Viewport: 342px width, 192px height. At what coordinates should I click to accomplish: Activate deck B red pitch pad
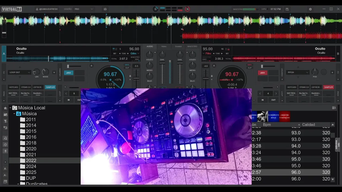(x=262, y=73)
